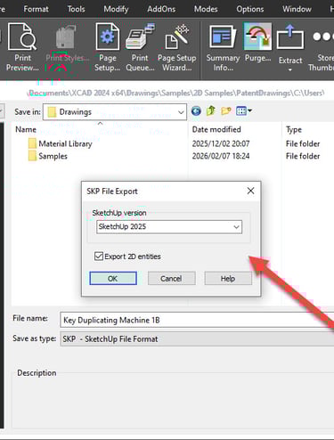Cancel the SKP File Export dialog
The height and width of the screenshot is (440, 334).
pos(171,279)
